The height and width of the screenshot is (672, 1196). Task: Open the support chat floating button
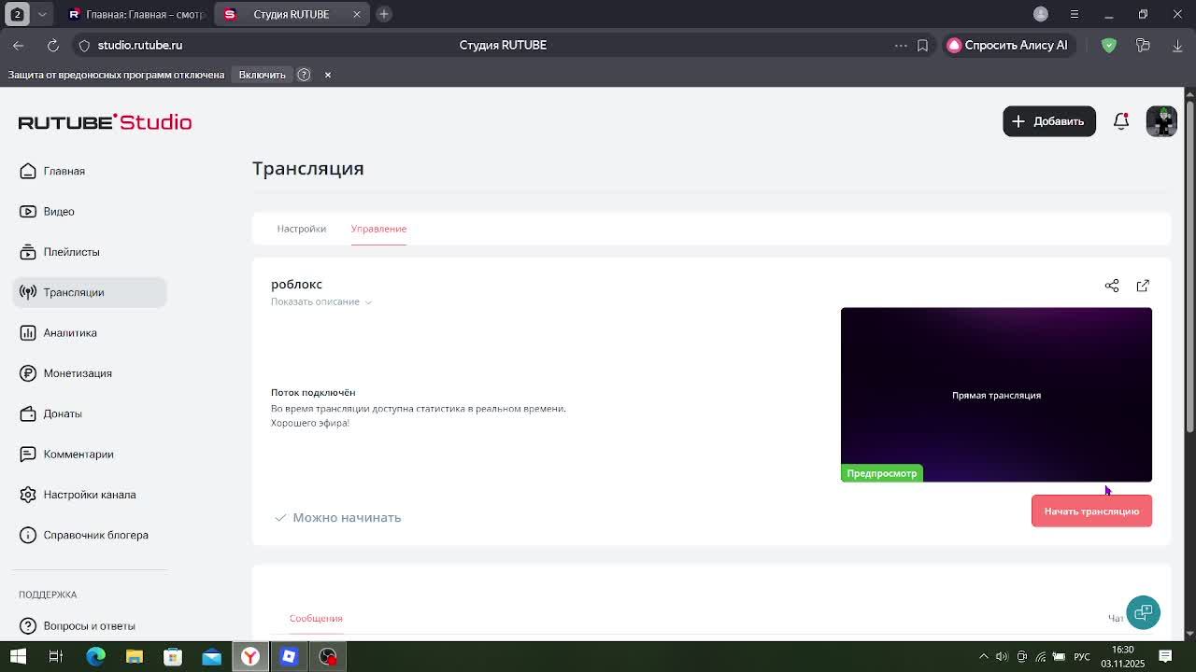point(1143,612)
